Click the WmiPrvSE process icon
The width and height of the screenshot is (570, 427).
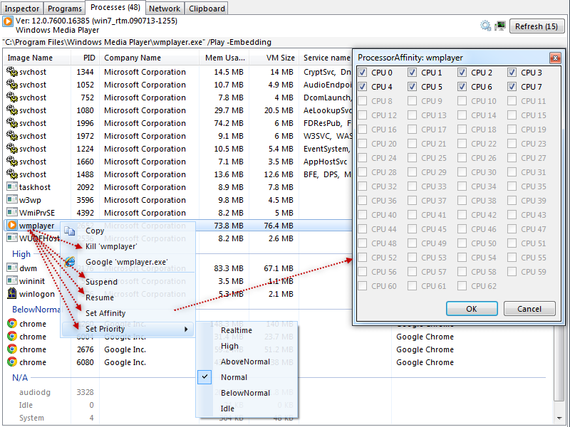pos(12,212)
